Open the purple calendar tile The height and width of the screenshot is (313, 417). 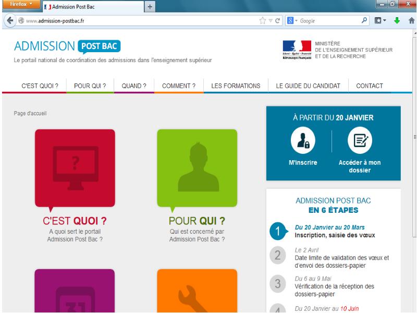point(75,291)
